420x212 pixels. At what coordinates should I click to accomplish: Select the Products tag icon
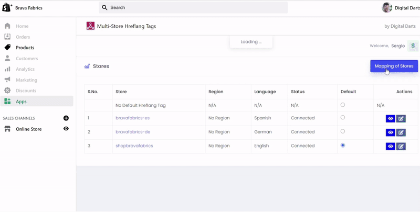click(7, 47)
